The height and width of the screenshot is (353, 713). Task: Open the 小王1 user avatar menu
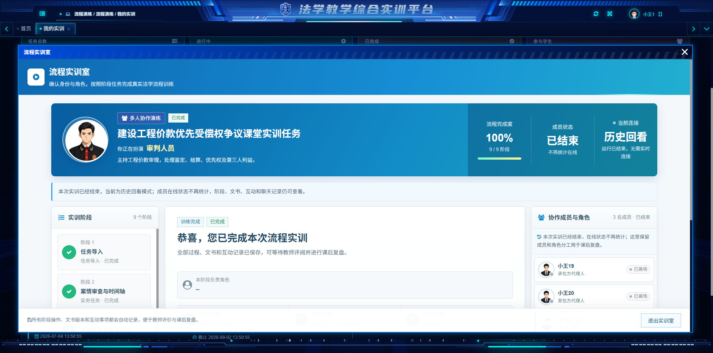634,14
